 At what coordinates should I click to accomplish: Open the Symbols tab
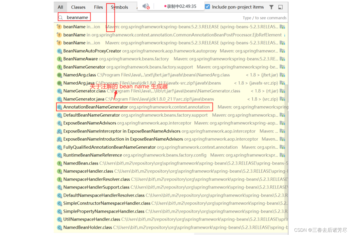[x=119, y=7]
